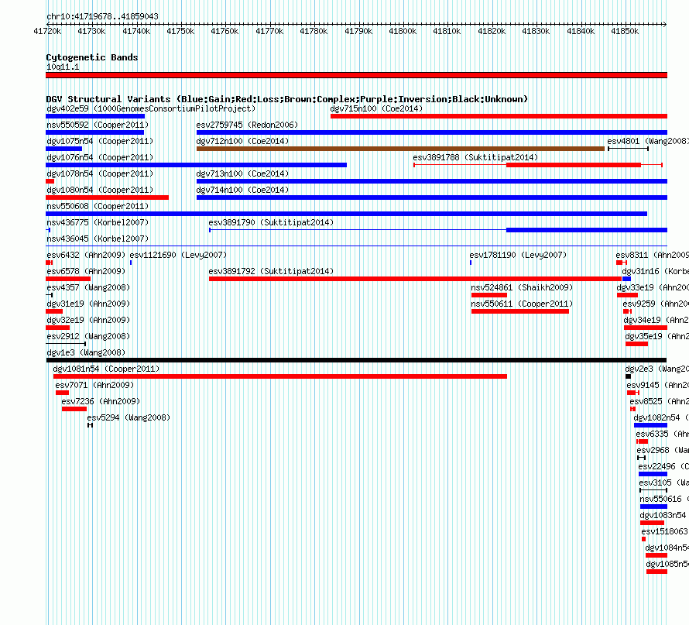The width and height of the screenshot is (689, 625).
Task: Click the esv2912 (Wang2008) label
Action: [88, 336]
